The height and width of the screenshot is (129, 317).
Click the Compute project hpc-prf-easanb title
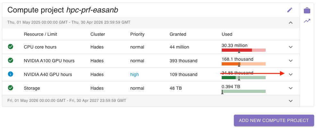[x=63, y=10]
